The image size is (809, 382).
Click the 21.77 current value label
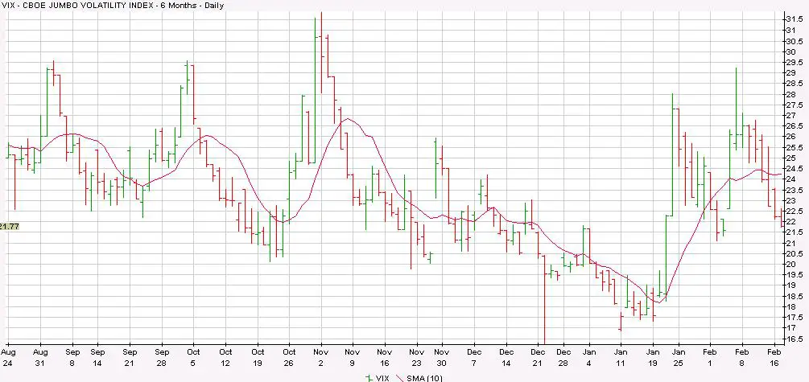coord(9,227)
